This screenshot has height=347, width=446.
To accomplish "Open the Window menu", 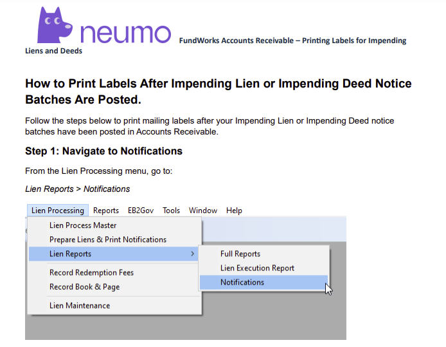I will coord(203,211).
